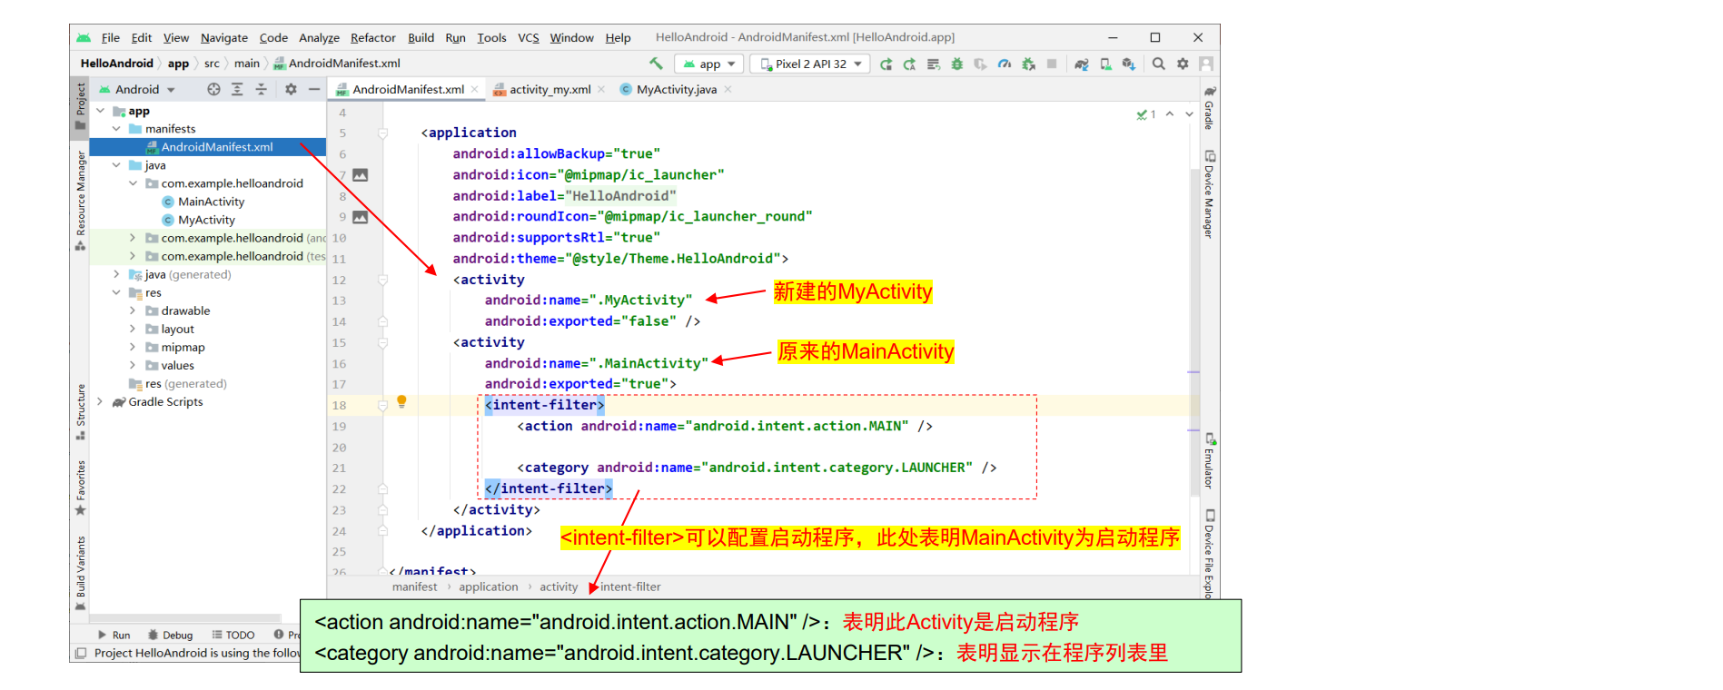Open IDE settings gear in top toolbar
1723x690 pixels.
[x=1183, y=64]
